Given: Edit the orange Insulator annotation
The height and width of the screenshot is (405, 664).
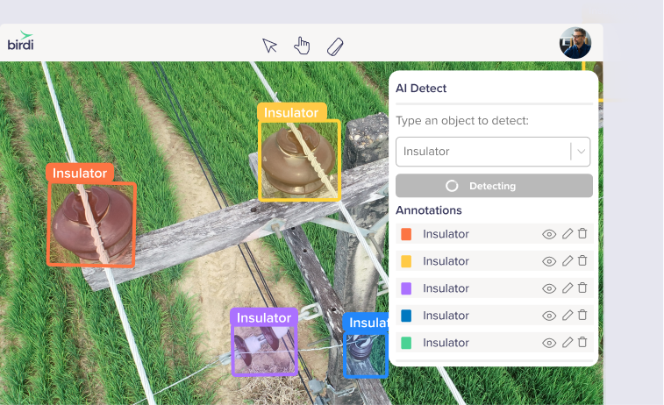Looking at the screenshot, I should 568,233.
